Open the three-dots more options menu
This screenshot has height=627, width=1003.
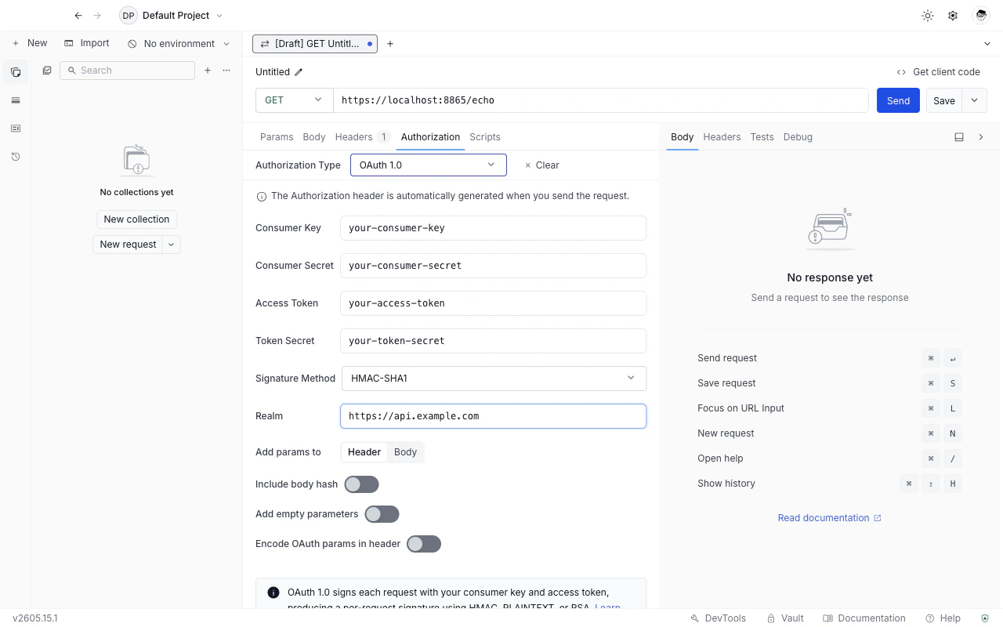point(226,71)
